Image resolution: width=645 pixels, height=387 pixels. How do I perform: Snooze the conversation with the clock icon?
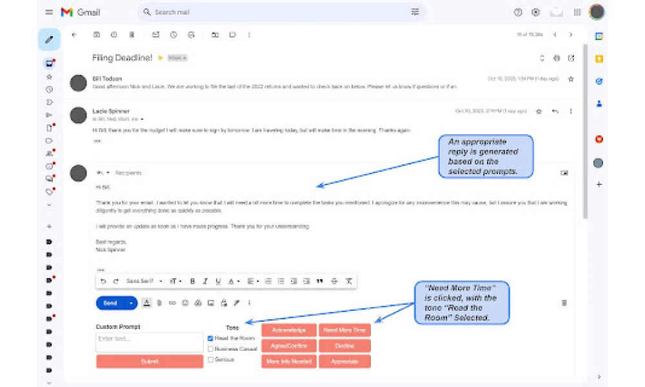174,35
